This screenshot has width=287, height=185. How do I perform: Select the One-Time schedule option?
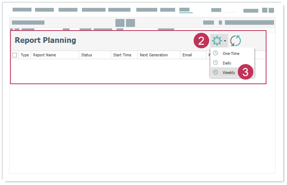point(231,53)
